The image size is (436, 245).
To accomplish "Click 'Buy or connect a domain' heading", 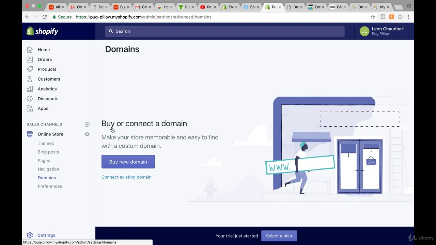I will 144,124.
